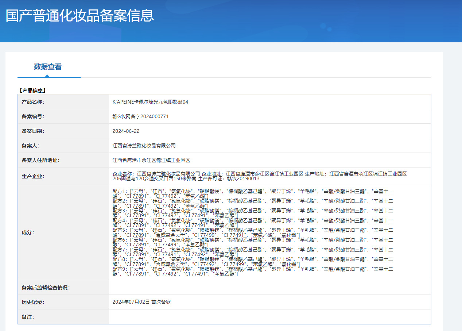
Task: Click the 【产品信息】 section heading
Action: [32, 90]
